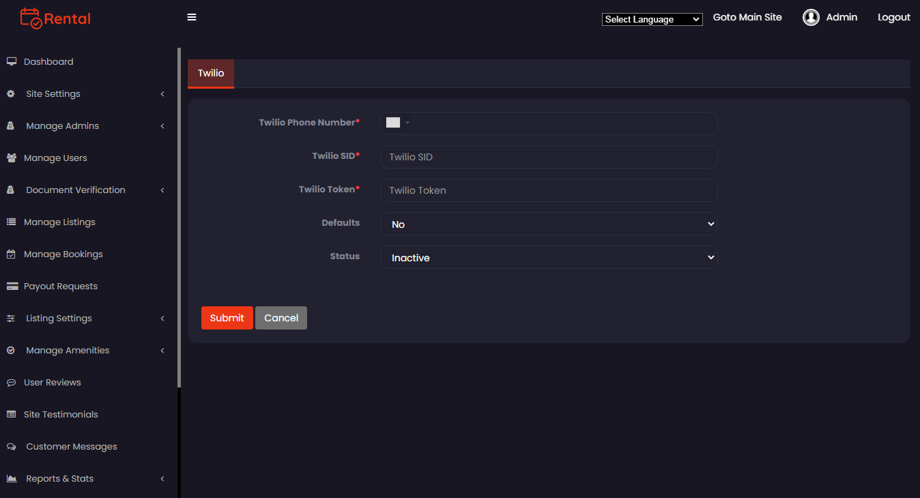Image resolution: width=920 pixels, height=498 pixels.
Task: Click the Admin profile name
Action: (842, 17)
